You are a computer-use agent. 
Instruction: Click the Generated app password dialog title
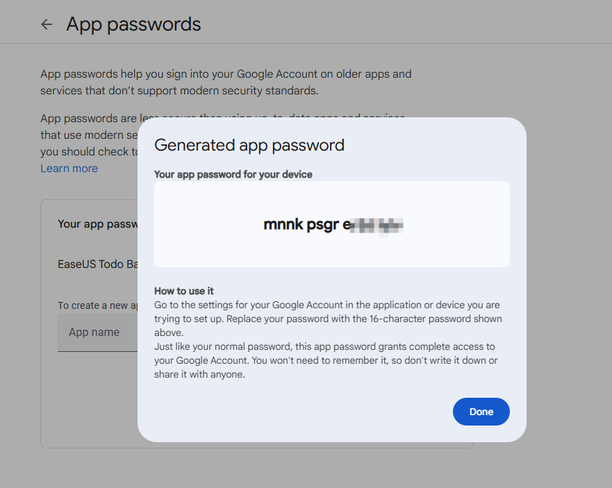tap(249, 145)
